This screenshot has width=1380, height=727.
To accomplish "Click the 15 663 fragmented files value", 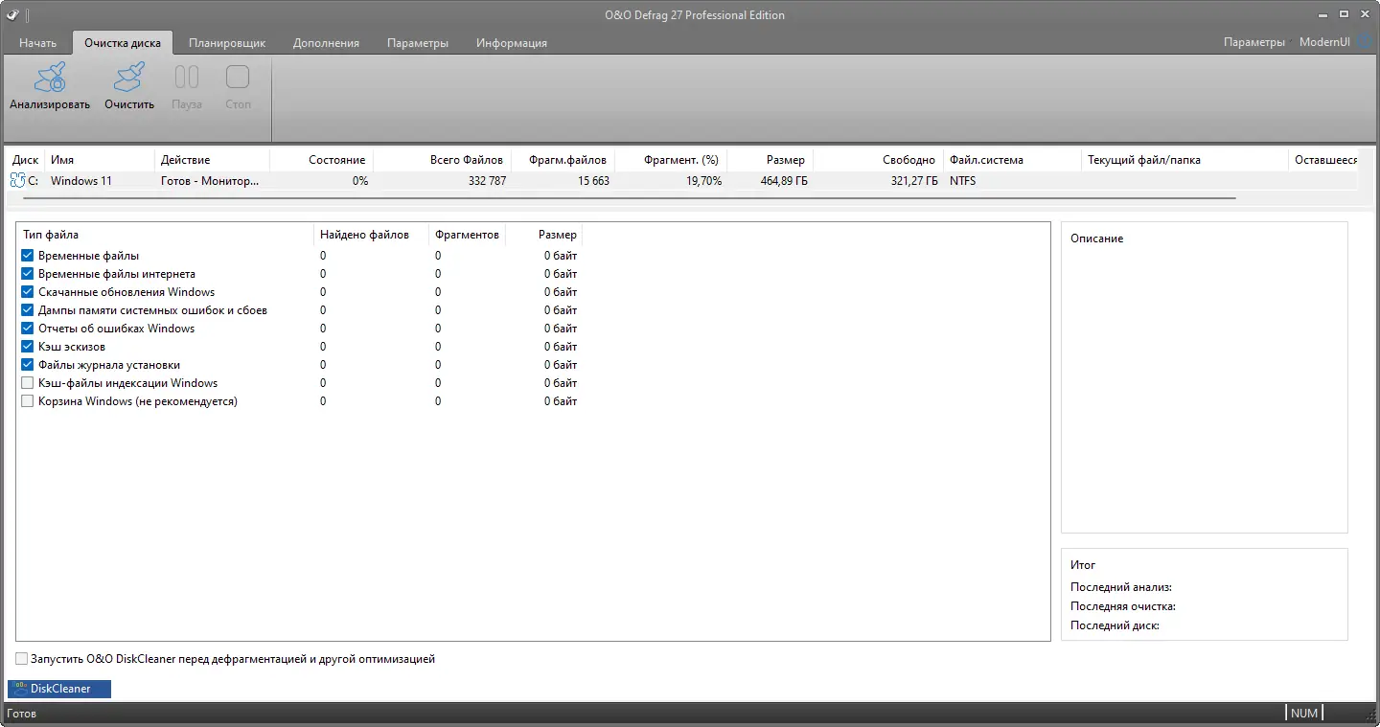I will click(593, 180).
